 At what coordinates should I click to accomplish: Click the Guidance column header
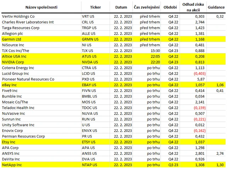[x=215, y=7]
